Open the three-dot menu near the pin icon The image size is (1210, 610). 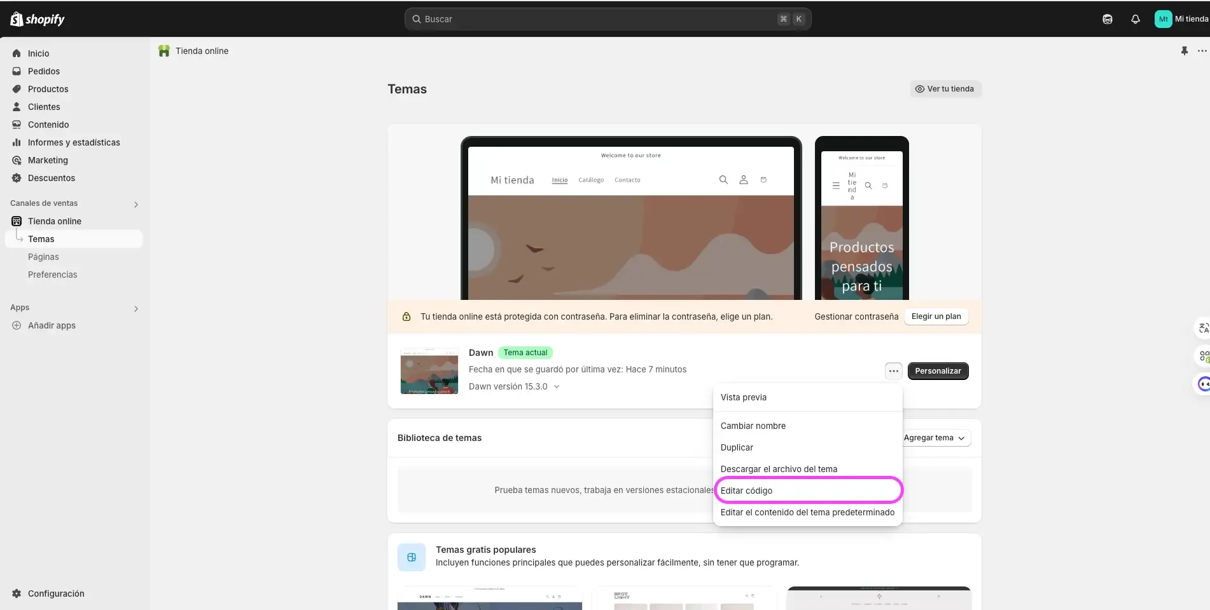pyautogui.click(x=1202, y=51)
